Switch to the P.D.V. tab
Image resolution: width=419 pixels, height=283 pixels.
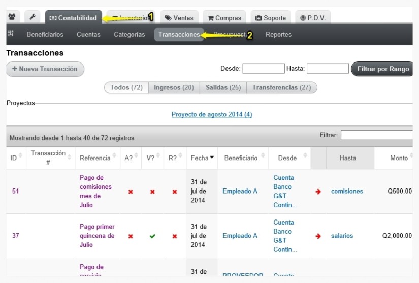[x=313, y=18]
